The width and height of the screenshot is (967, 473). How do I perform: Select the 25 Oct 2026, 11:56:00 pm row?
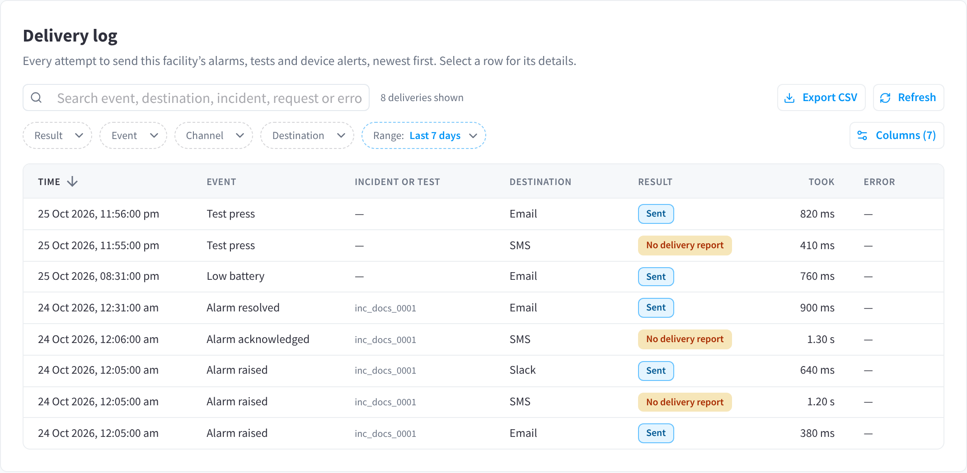pos(483,214)
